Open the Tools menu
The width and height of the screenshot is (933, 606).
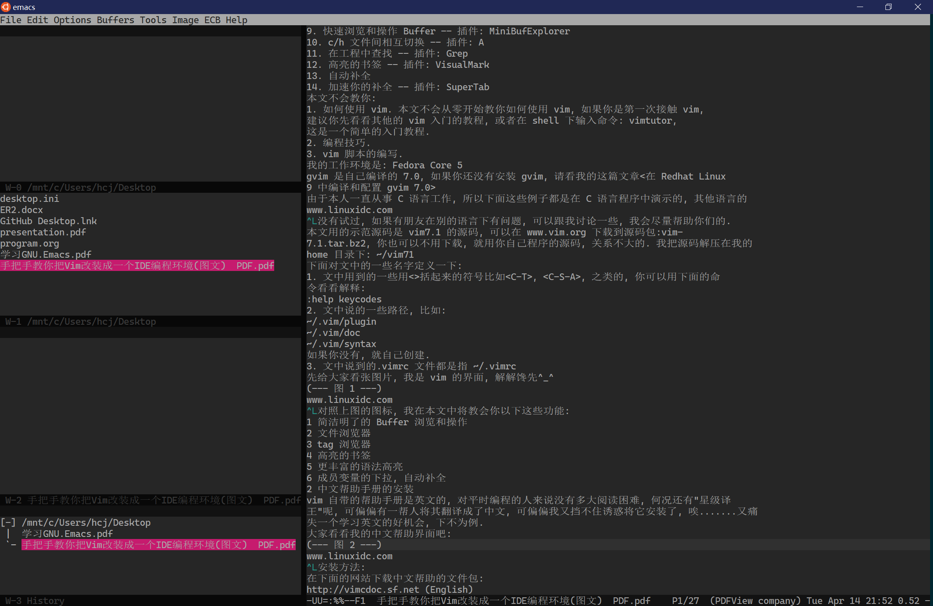tap(153, 20)
